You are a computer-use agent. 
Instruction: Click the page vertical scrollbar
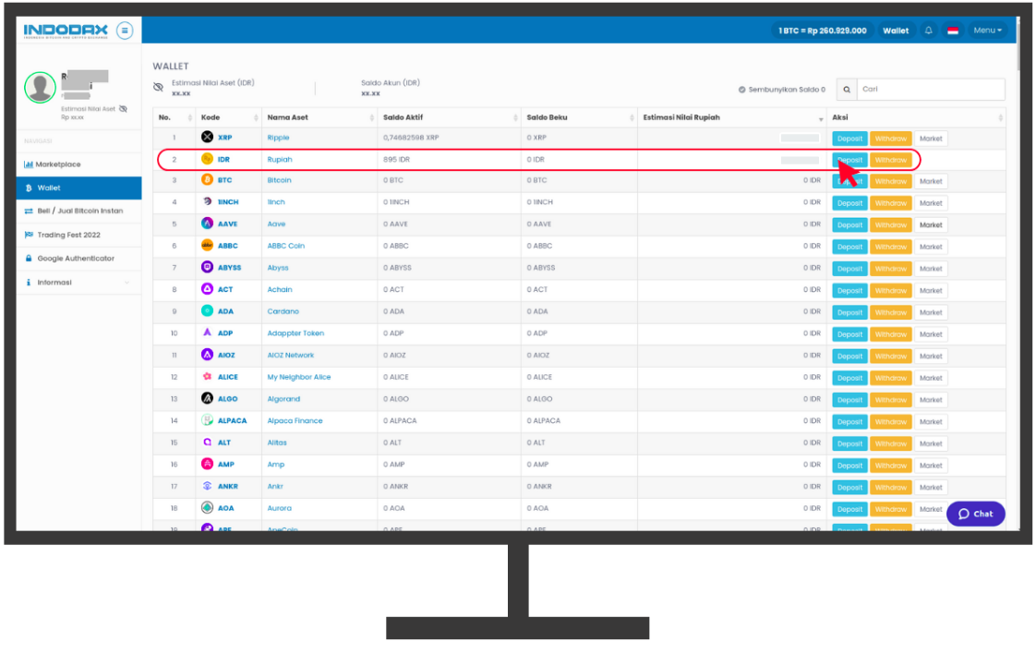[x=1018, y=46]
